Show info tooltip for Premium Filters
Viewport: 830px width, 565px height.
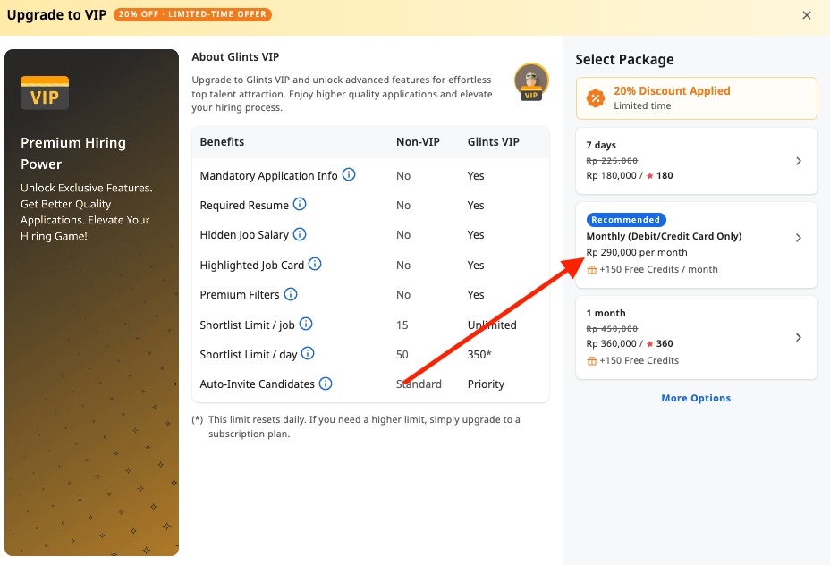coord(291,293)
